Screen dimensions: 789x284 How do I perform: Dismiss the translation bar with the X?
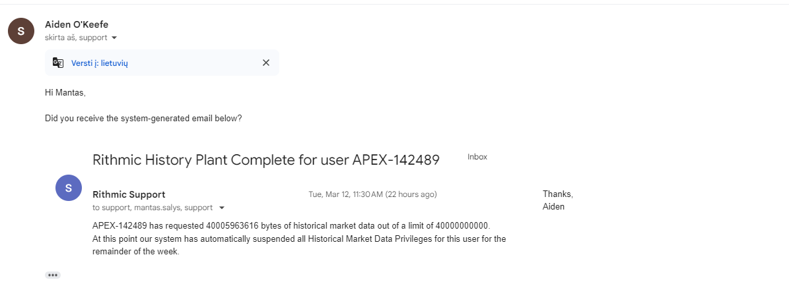(x=266, y=63)
